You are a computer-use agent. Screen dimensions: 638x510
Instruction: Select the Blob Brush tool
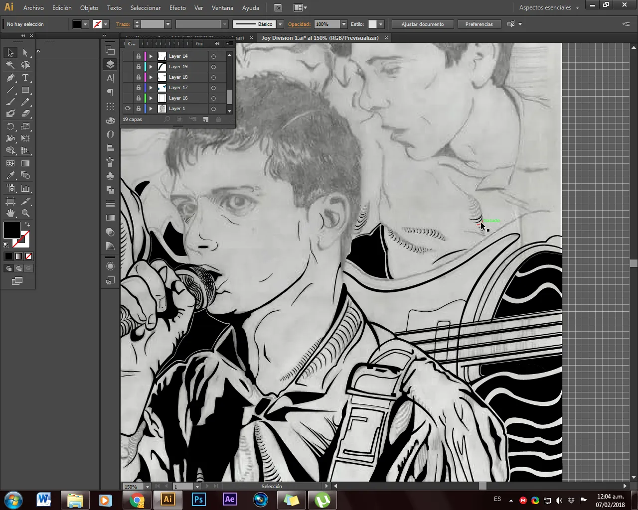[x=10, y=114]
